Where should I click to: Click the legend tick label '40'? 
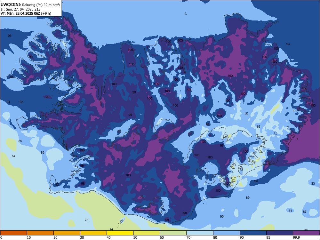[x=108, y=237]
